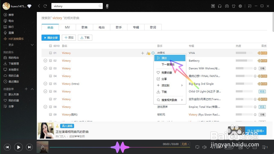
Task: Open the headphone audio effects icon in title bar
Action: pyautogui.click(x=220, y=6)
